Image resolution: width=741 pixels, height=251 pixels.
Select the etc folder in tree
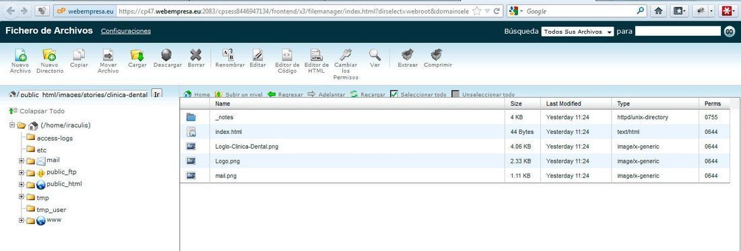coord(42,150)
